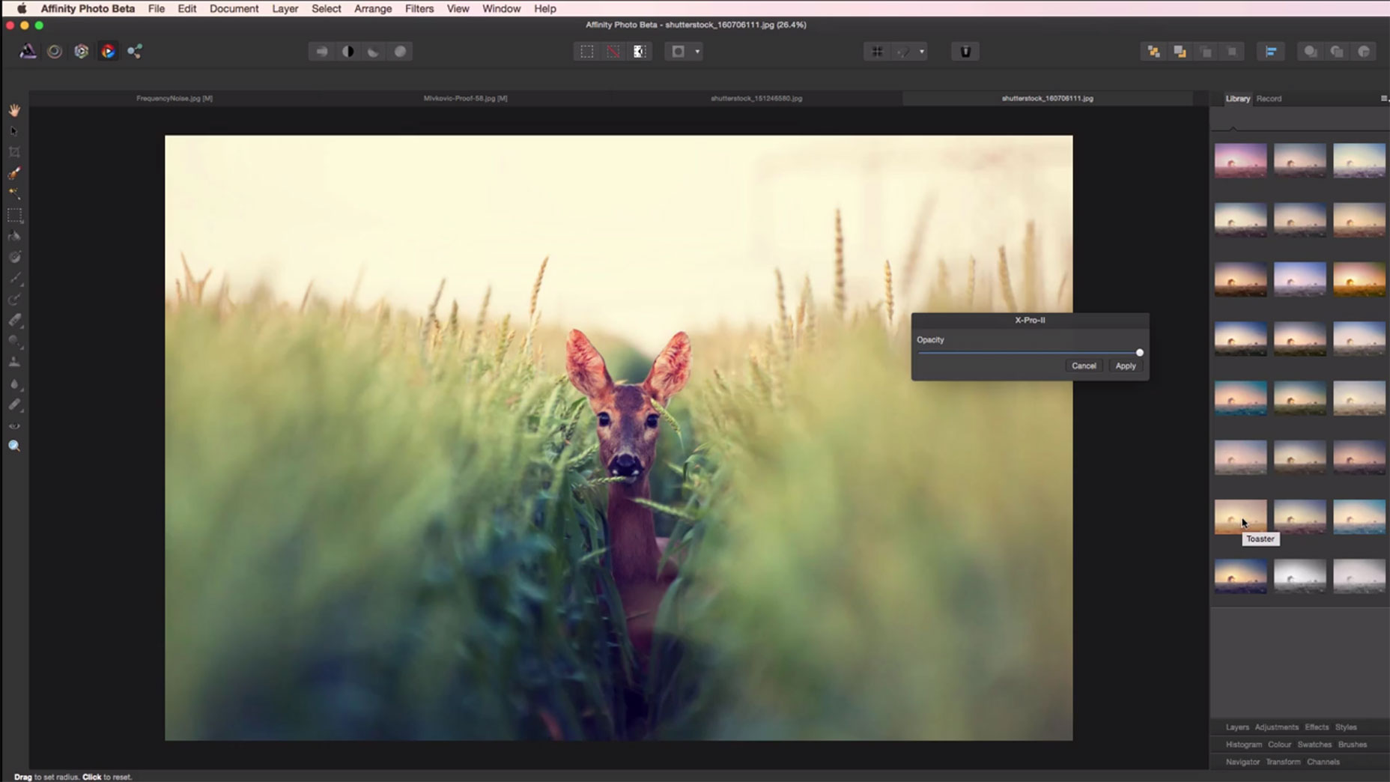
Task: Toggle Quick Mask in the toolbar
Action: click(678, 52)
